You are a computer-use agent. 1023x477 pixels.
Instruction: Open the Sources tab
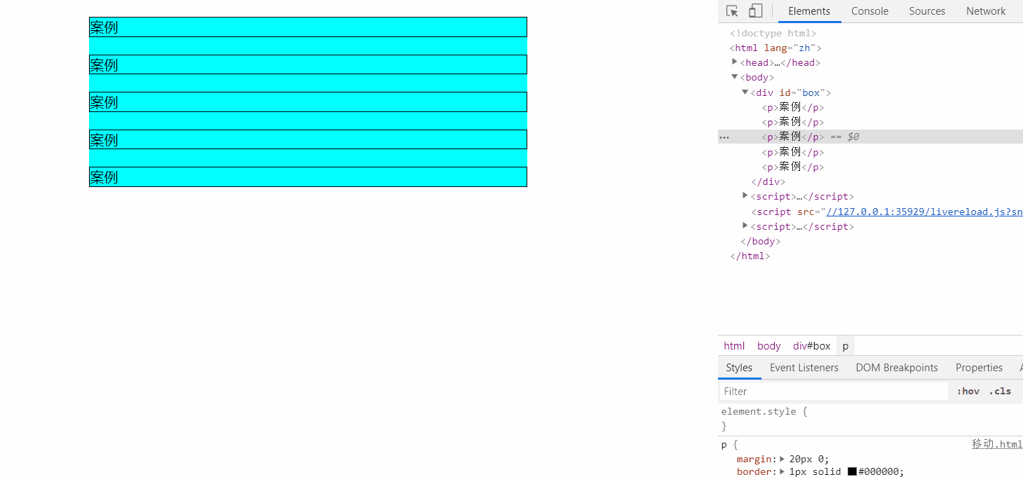tap(927, 11)
